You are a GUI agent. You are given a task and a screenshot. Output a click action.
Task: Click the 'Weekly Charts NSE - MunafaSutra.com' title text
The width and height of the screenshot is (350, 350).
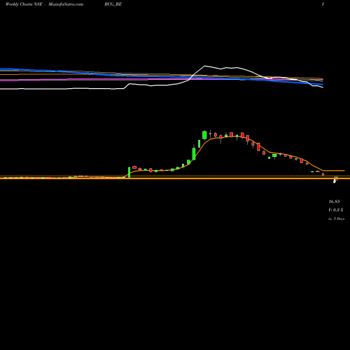44,4
